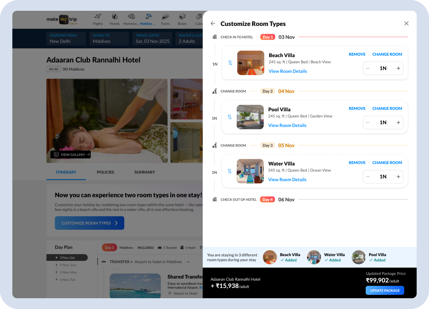
Task: Go back using the left arrow icon
Action: [213, 24]
